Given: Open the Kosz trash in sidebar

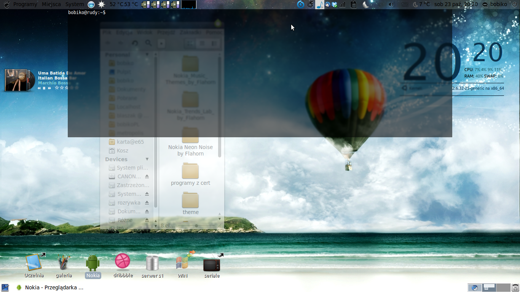Looking at the screenshot, I should pos(123,151).
